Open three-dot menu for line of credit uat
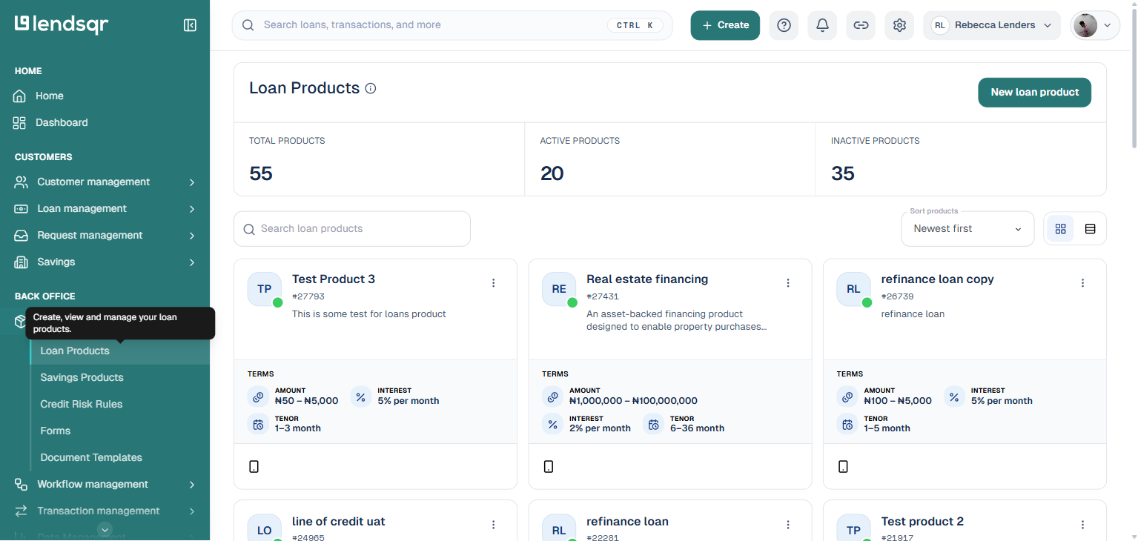This screenshot has width=1138, height=541. point(494,525)
